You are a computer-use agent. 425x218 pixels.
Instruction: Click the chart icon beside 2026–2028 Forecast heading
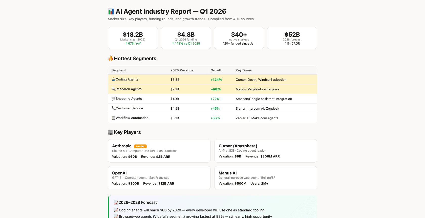116,203
